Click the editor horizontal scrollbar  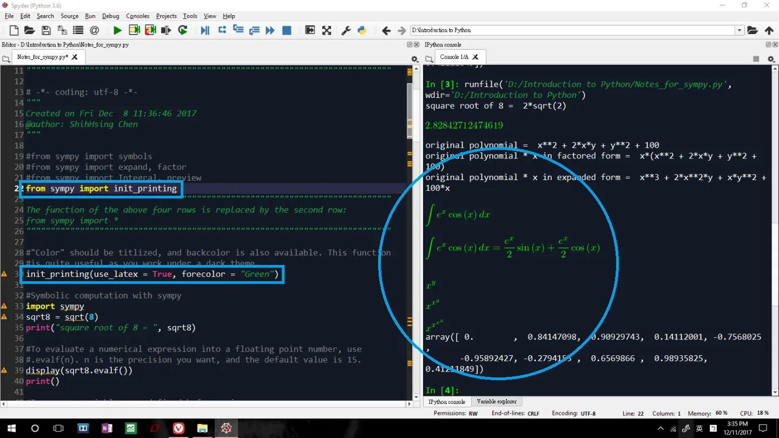coord(206,403)
